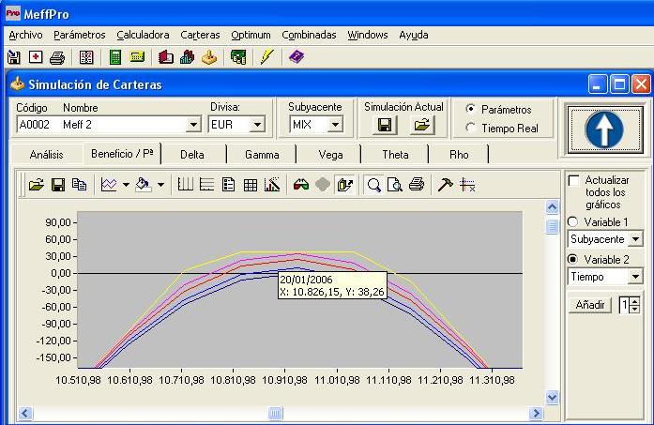The width and height of the screenshot is (654, 425).
Task: Open the Parámetros menu
Action: coord(80,35)
